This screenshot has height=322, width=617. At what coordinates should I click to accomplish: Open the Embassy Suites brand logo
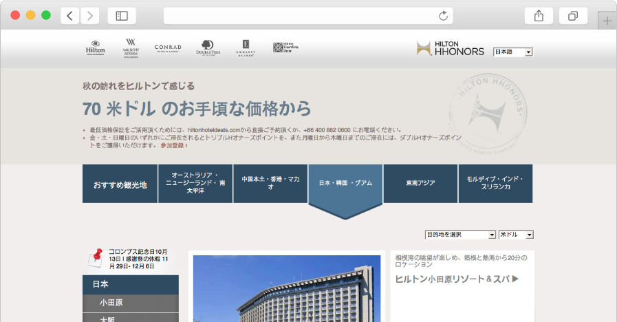click(x=246, y=48)
